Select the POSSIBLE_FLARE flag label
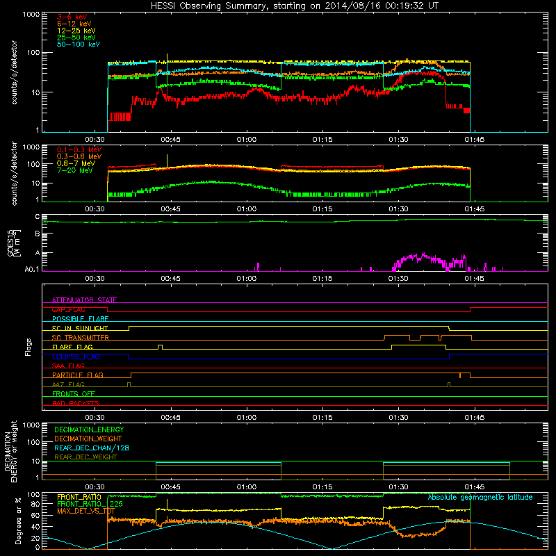 (x=80, y=319)
